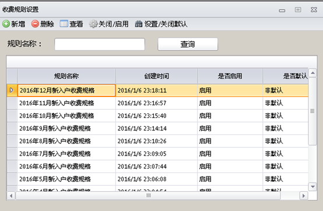
Task: Select row 2016年5月新入户收费规格
Action: click(x=66, y=179)
